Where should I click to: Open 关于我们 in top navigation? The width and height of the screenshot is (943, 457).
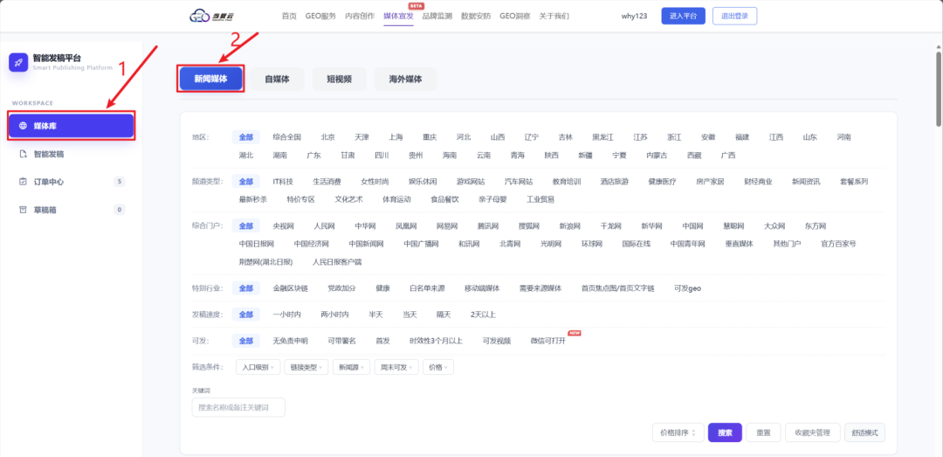point(554,17)
